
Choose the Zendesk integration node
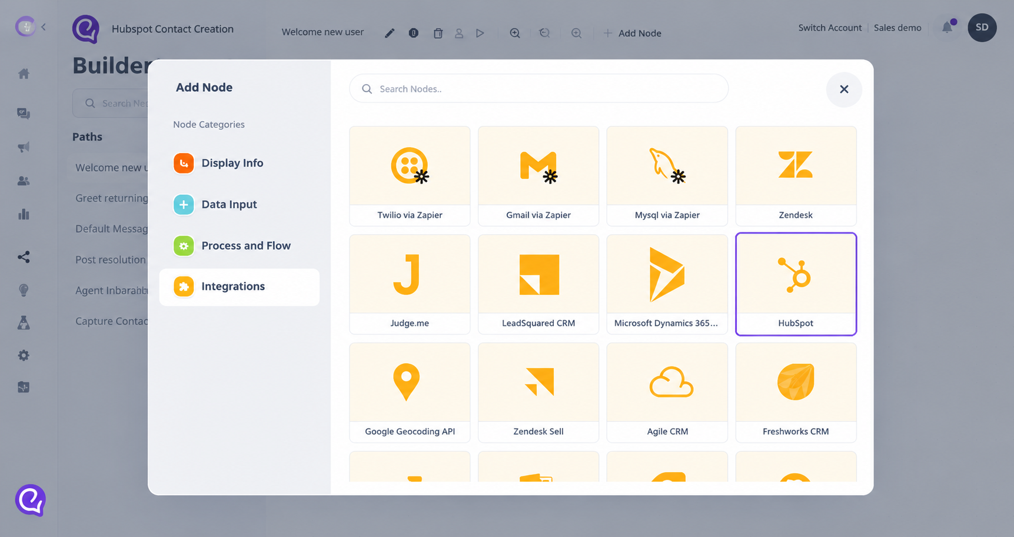tap(796, 176)
